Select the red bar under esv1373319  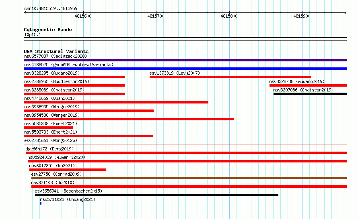(230, 77)
